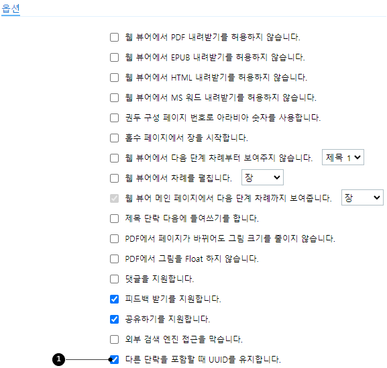
Task: Uncheck 피드백 받기를 지원합니다
Action: pyautogui.click(x=114, y=299)
